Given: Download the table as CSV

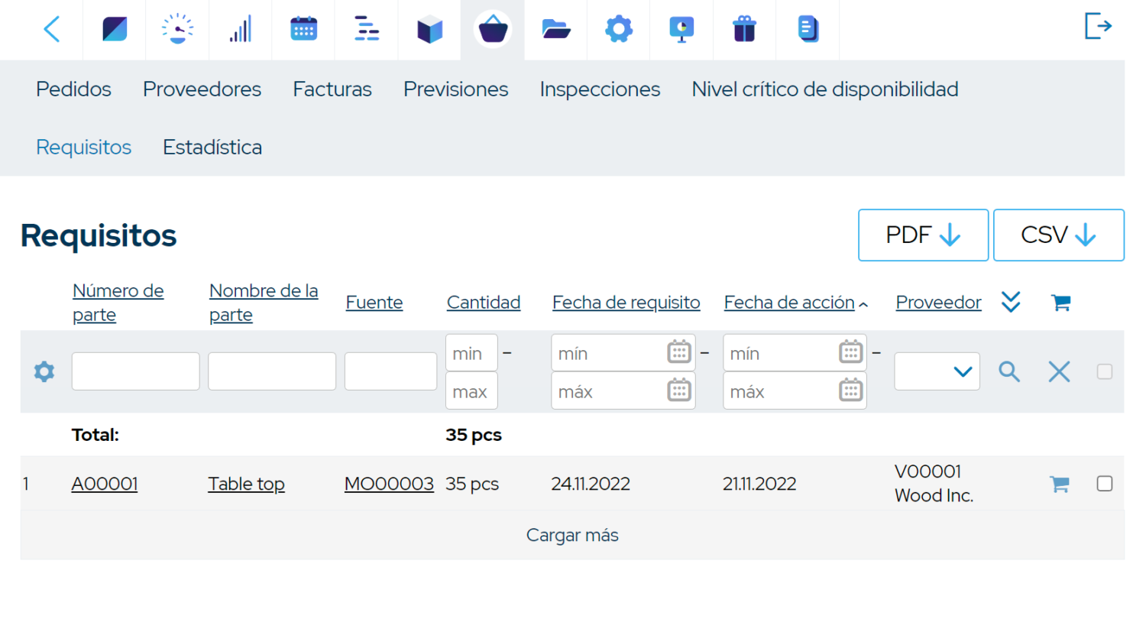Looking at the screenshot, I should (x=1059, y=235).
